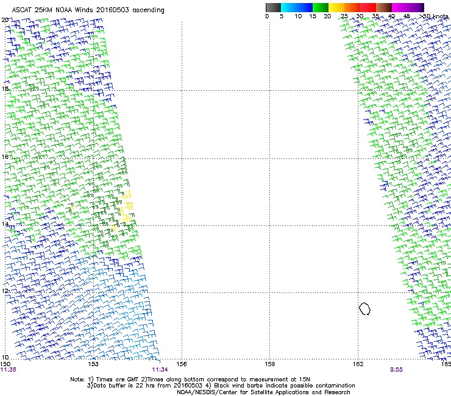Click the red 30-35 knots color swatch
Screen dimensions: 451x396
[368, 7]
